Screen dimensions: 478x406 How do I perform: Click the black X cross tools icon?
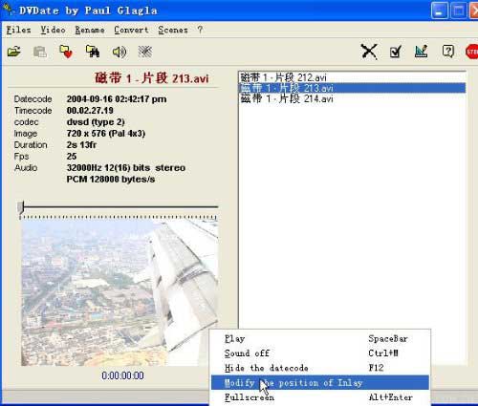coord(369,52)
